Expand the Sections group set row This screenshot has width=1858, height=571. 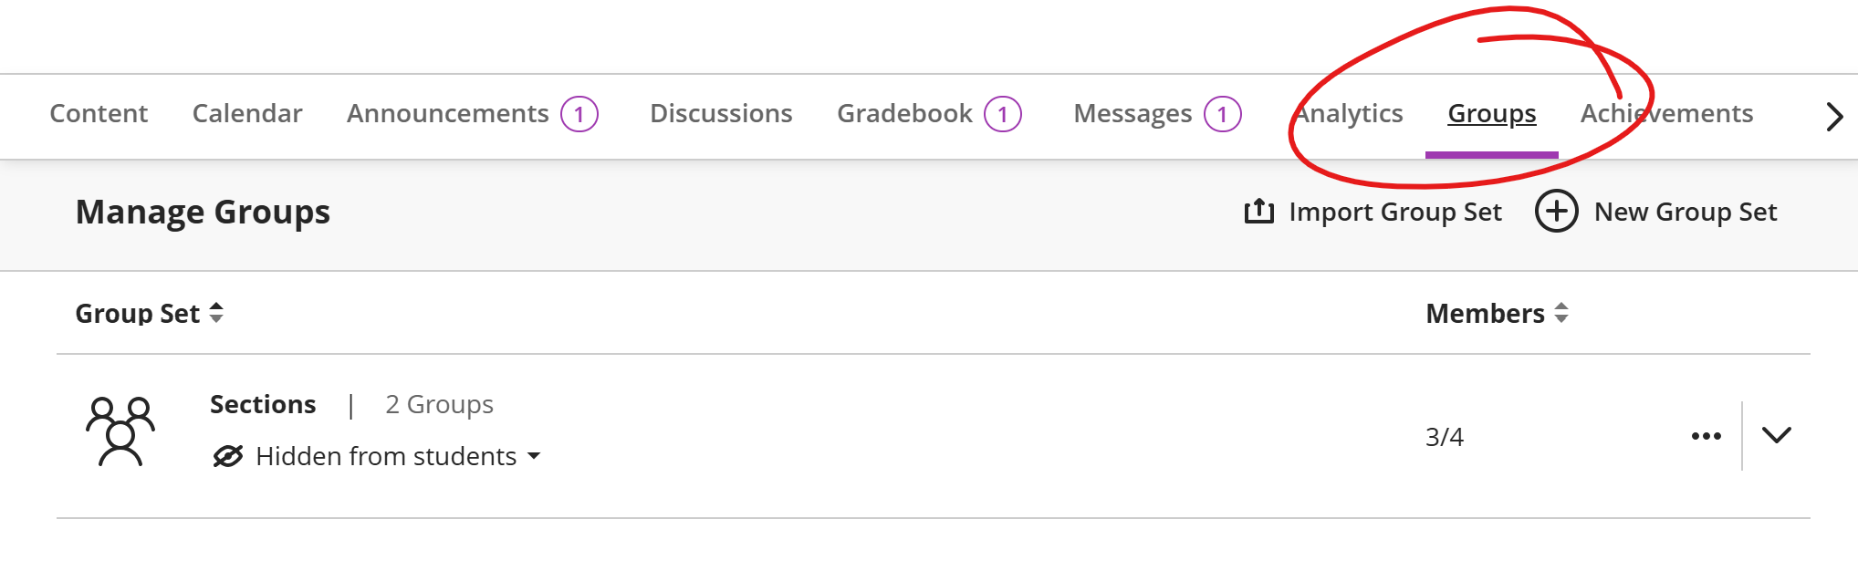point(1776,435)
